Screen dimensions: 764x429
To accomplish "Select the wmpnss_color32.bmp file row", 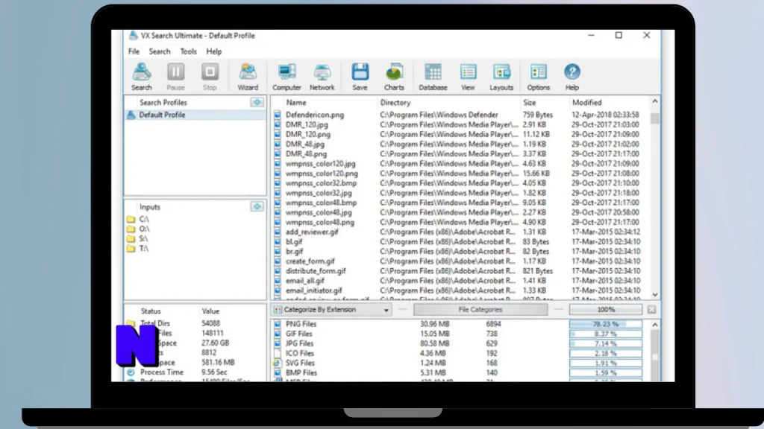I will 460,183.
